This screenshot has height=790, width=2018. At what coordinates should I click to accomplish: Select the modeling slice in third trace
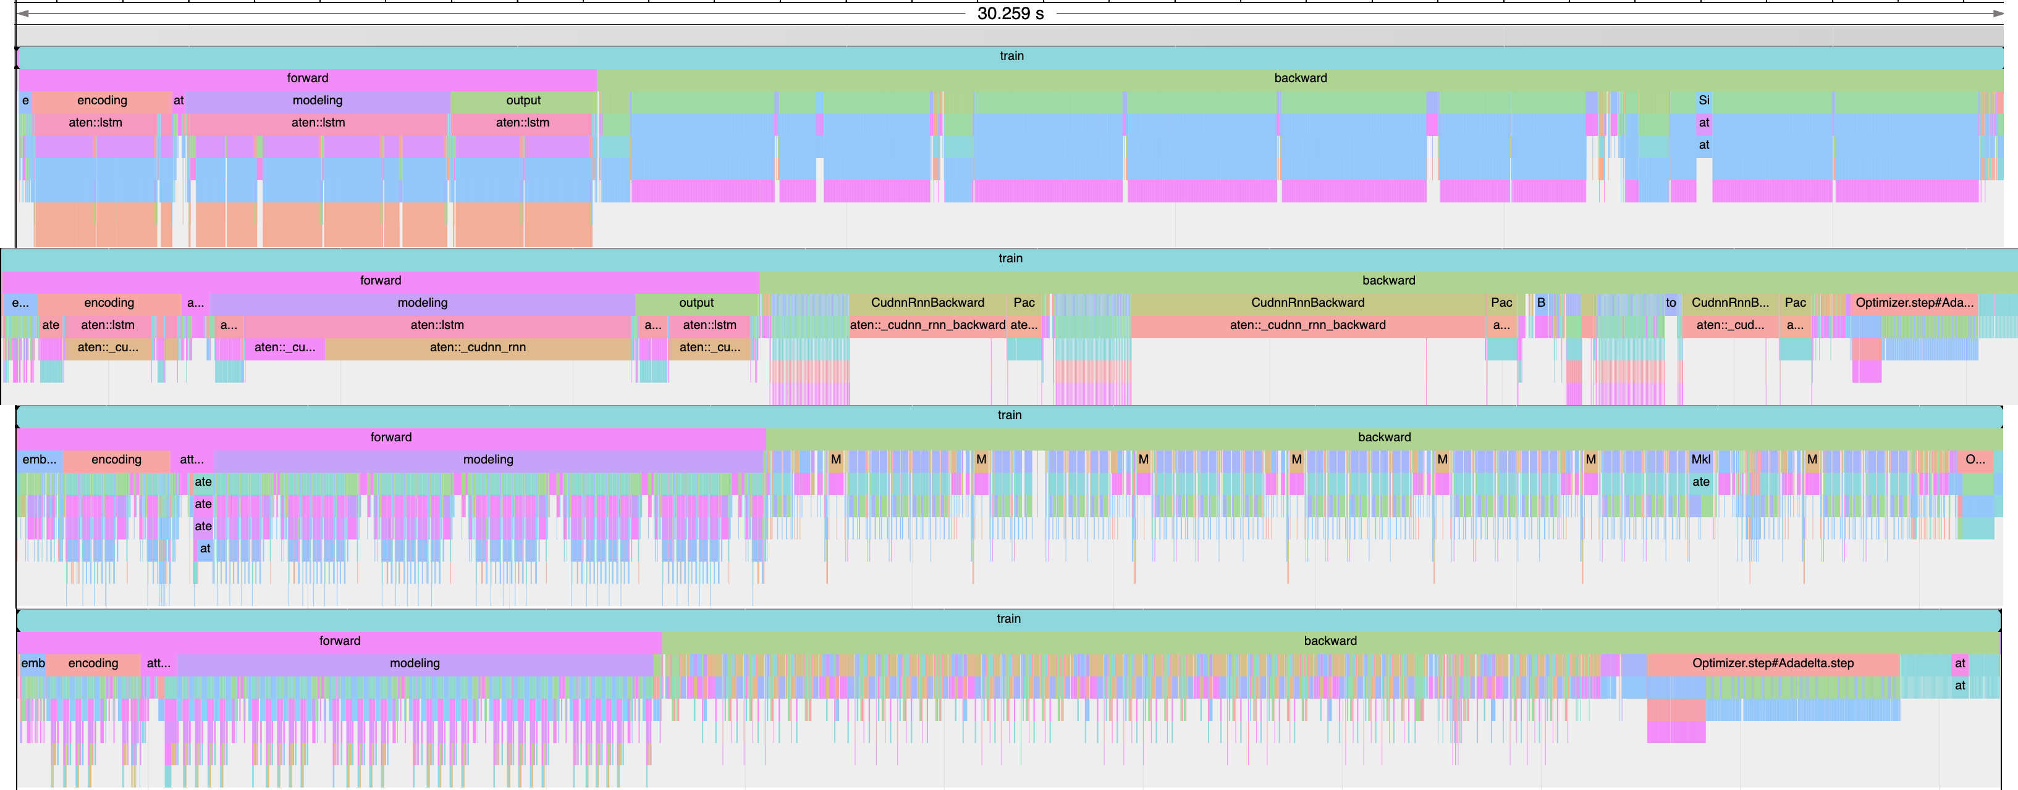point(488,460)
